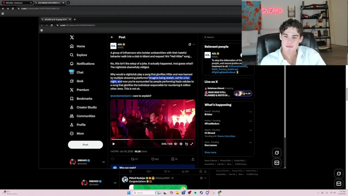Open Grok in the X sidebar
The width and height of the screenshot is (348, 196).
pos(77,81)
